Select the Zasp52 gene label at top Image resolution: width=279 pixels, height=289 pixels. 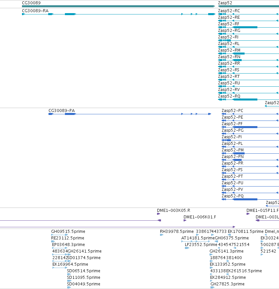[225, 3]
